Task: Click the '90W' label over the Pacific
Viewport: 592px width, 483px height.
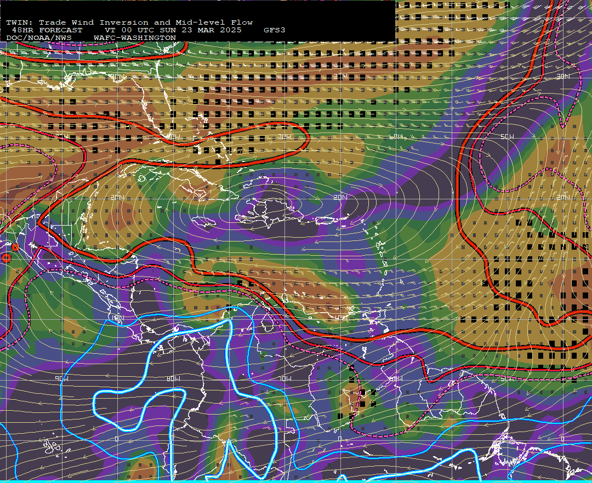Action: (61, 378)
